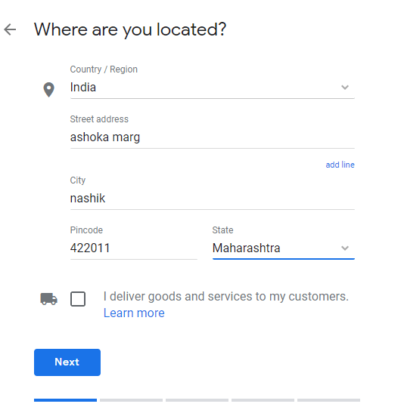401x410 pixels.
Task: Open the Country / Region dropdown showing India
Action: click(x=213, y=88)
